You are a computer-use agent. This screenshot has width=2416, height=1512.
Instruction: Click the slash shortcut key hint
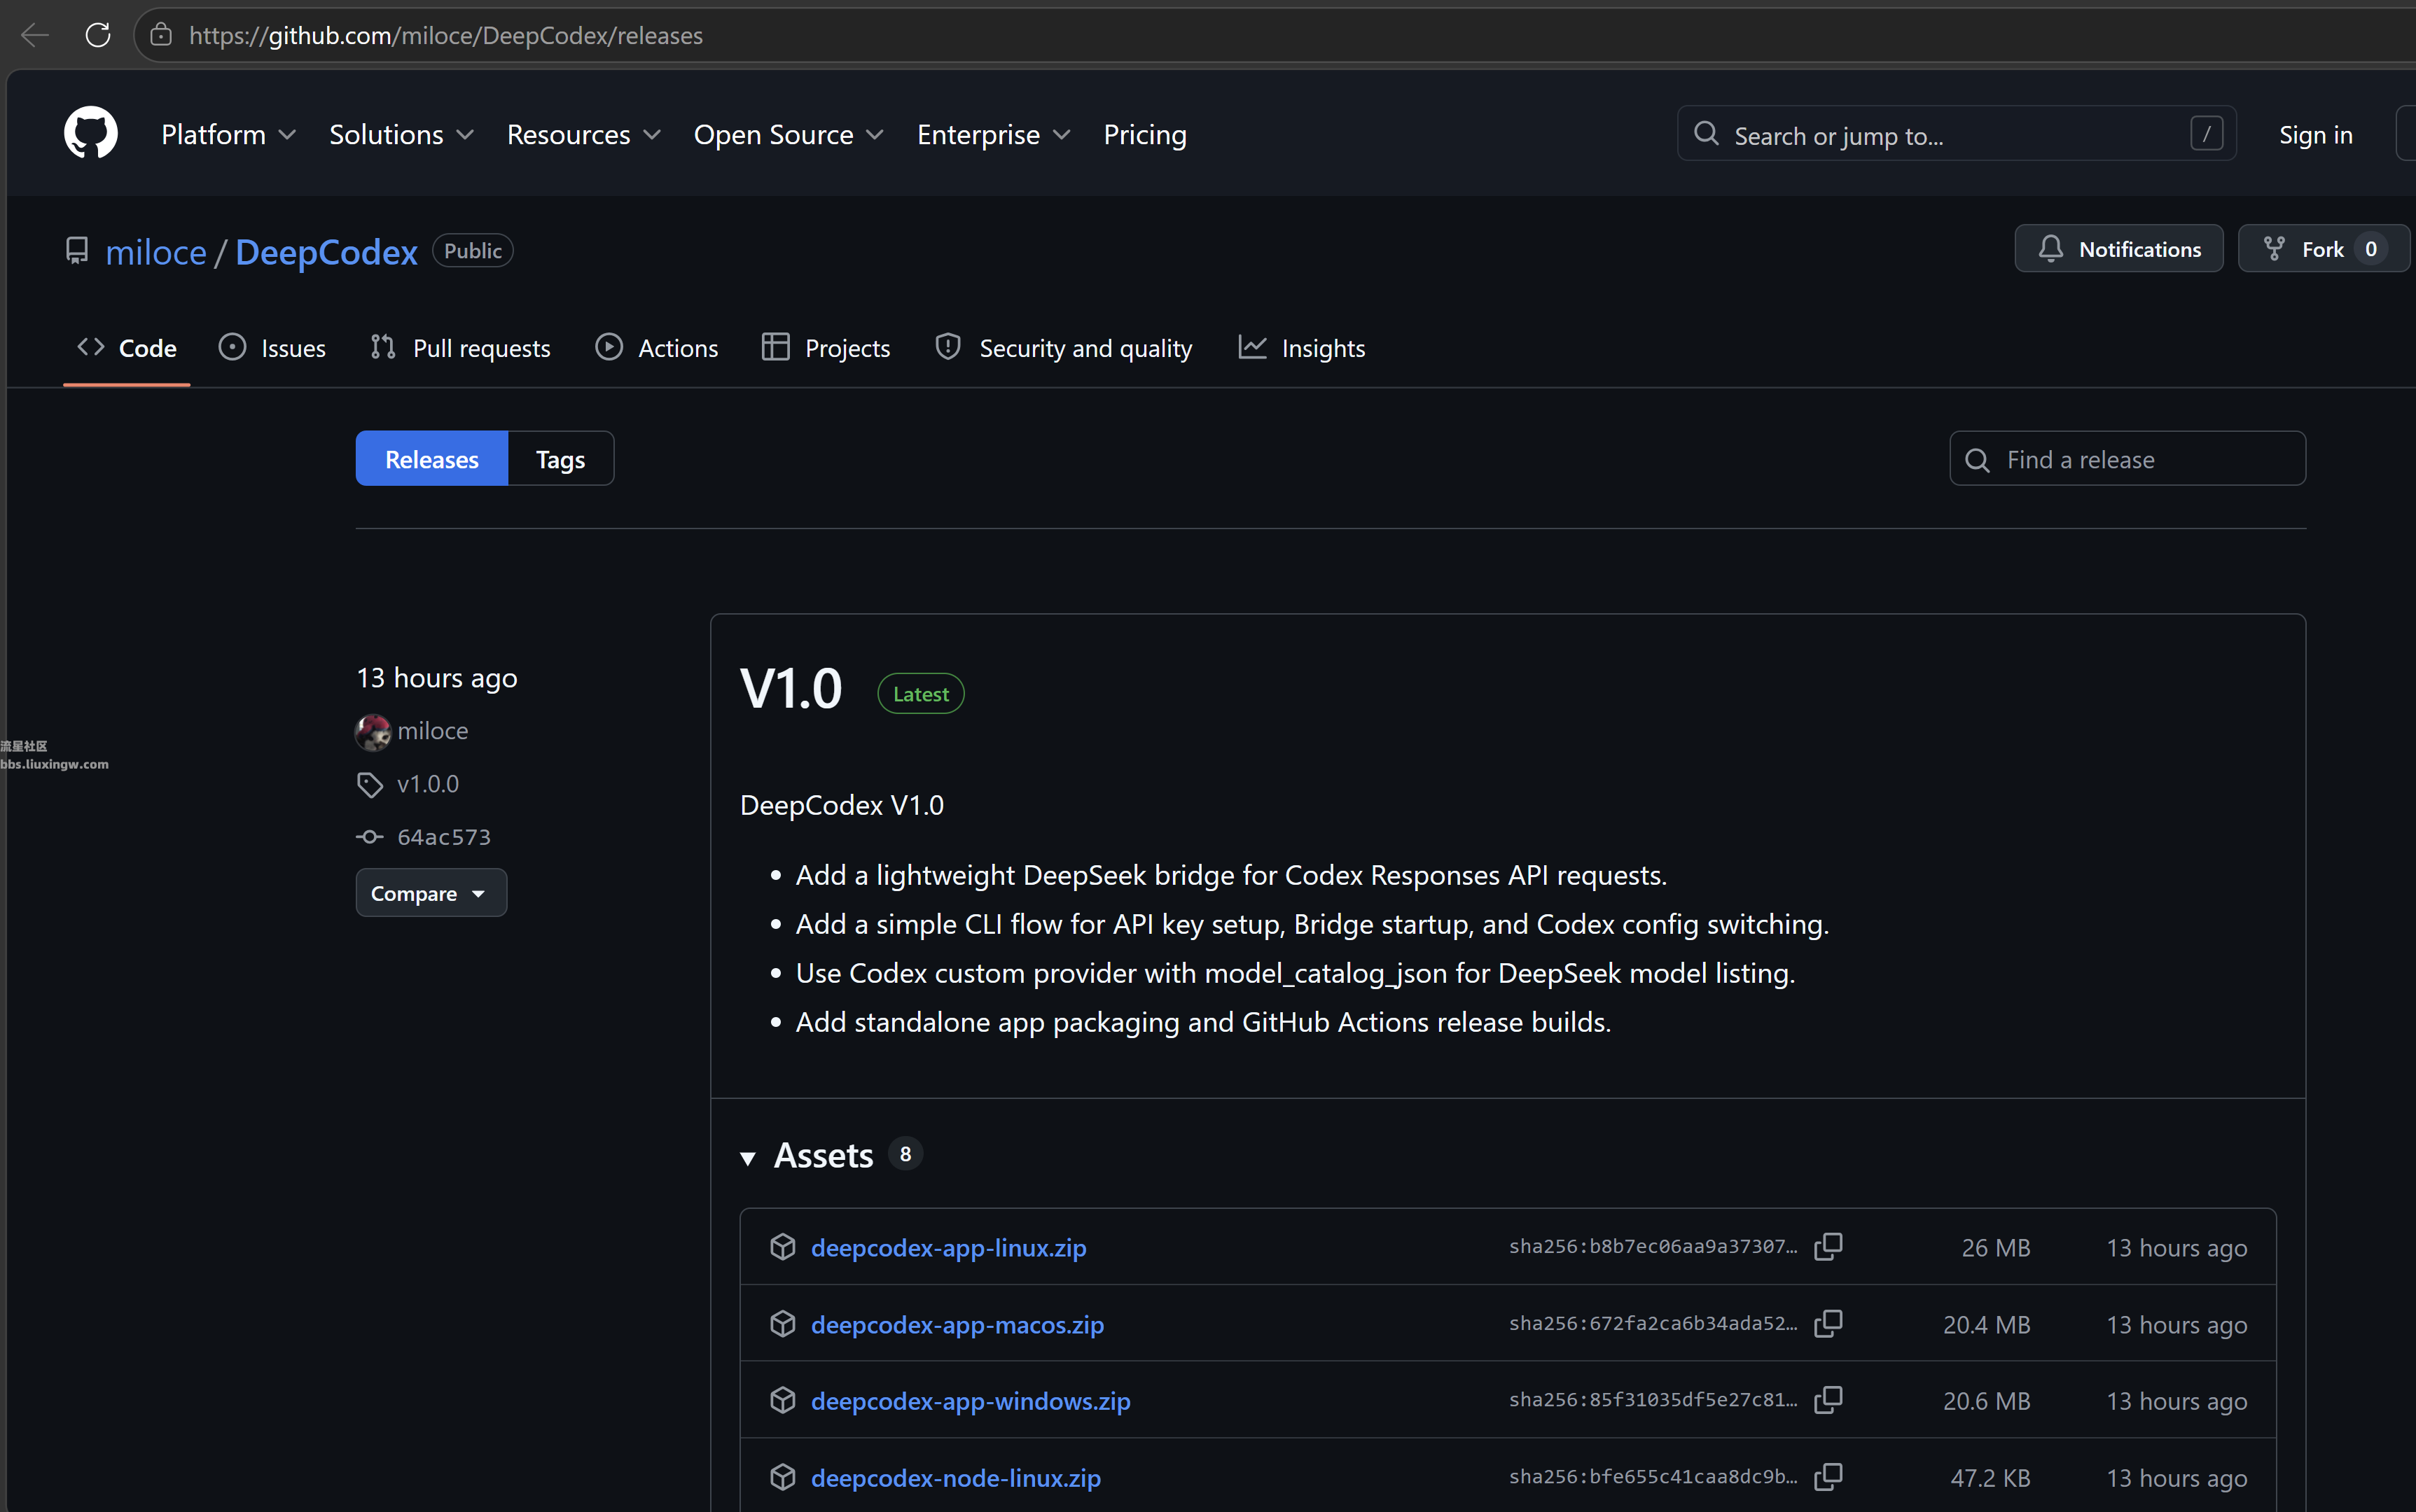pos(2207,134)
